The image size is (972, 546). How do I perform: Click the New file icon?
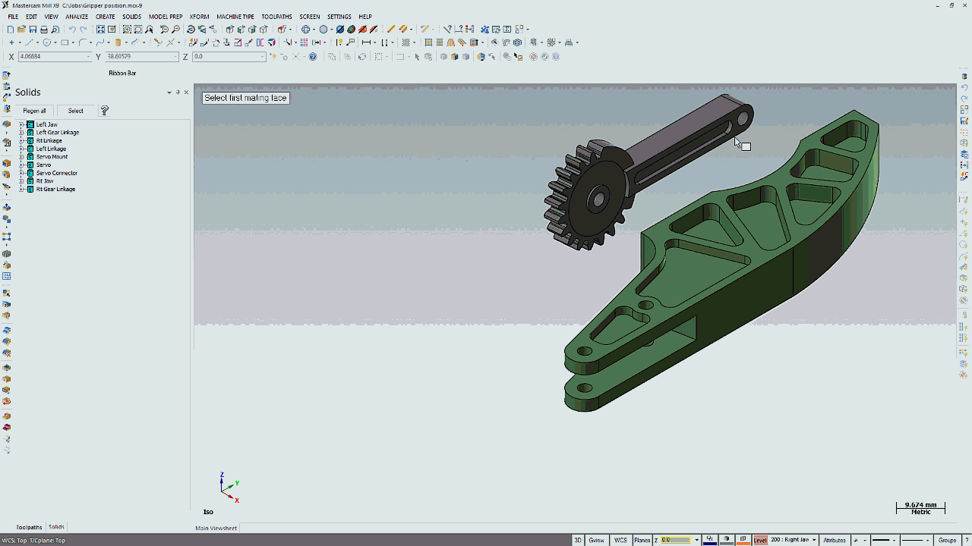click(x=11, y=30)
